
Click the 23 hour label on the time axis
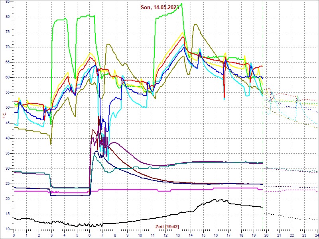[305, 235]
